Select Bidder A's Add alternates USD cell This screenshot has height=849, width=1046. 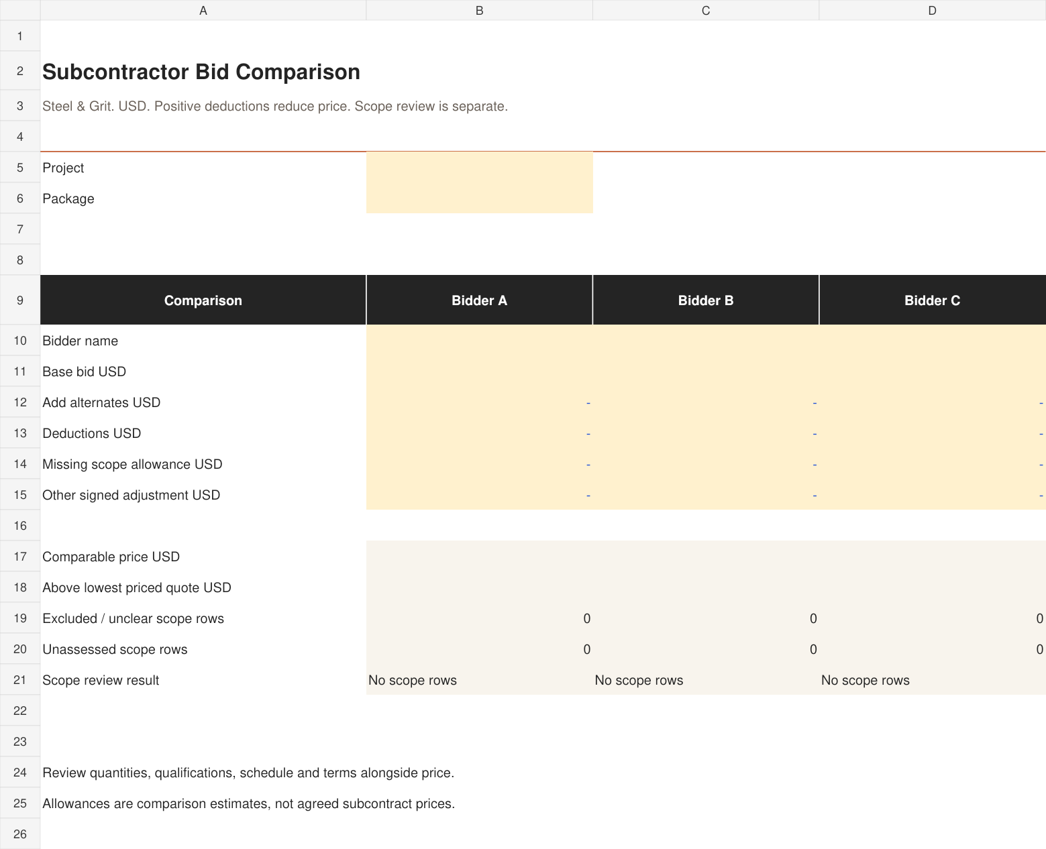click(479, 402)
